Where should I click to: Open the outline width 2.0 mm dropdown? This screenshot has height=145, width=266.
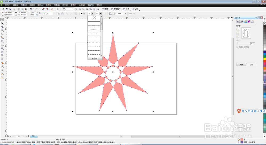(125, 14)
